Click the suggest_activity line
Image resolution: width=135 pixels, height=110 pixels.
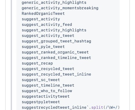(x=41, y=19)
